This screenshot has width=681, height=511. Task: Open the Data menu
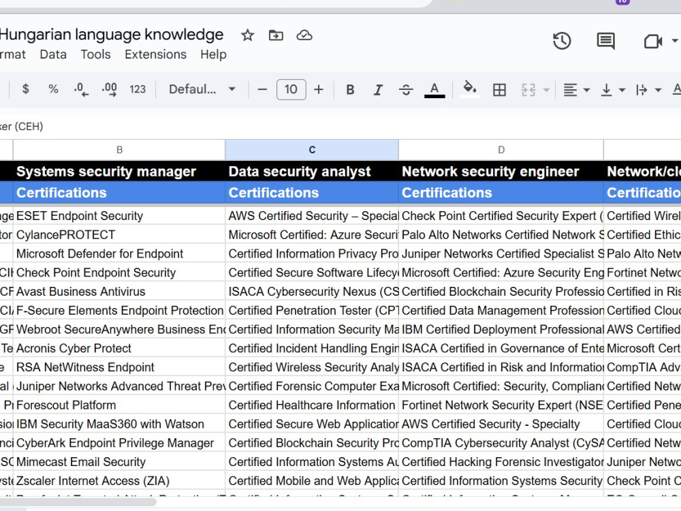[x=53, y=55]
